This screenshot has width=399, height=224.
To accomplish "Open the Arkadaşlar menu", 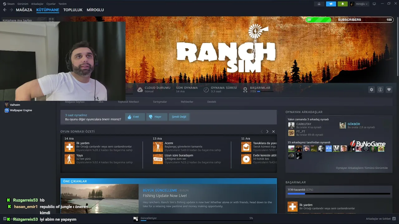I will [x=37, y=4].
